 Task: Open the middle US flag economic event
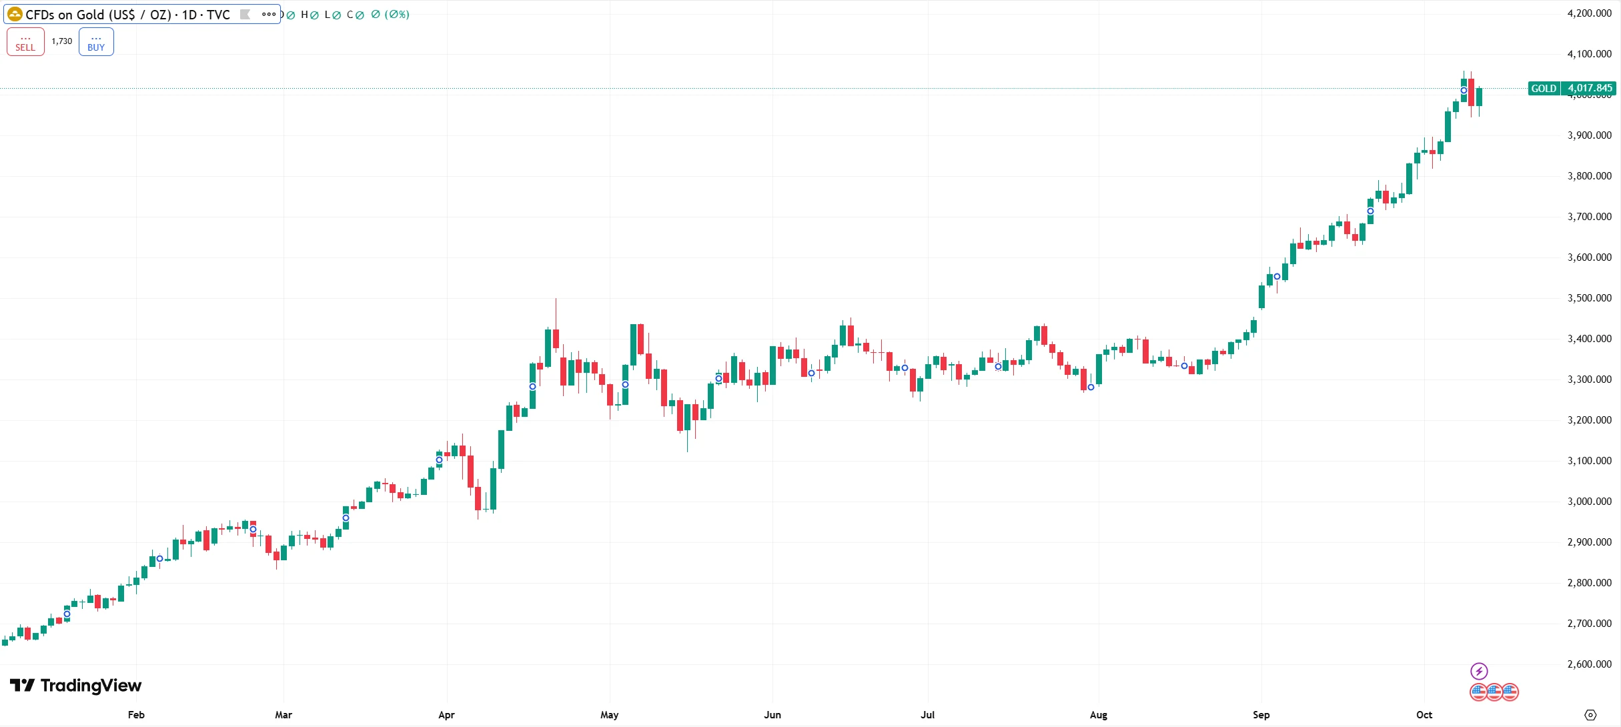(x=1494, y=692)
